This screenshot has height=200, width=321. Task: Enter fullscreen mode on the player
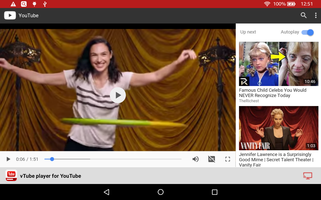(227, 159)
